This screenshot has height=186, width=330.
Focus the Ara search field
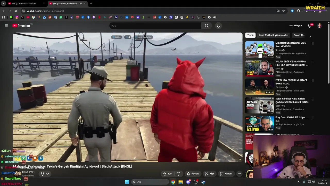click(155, 26)
